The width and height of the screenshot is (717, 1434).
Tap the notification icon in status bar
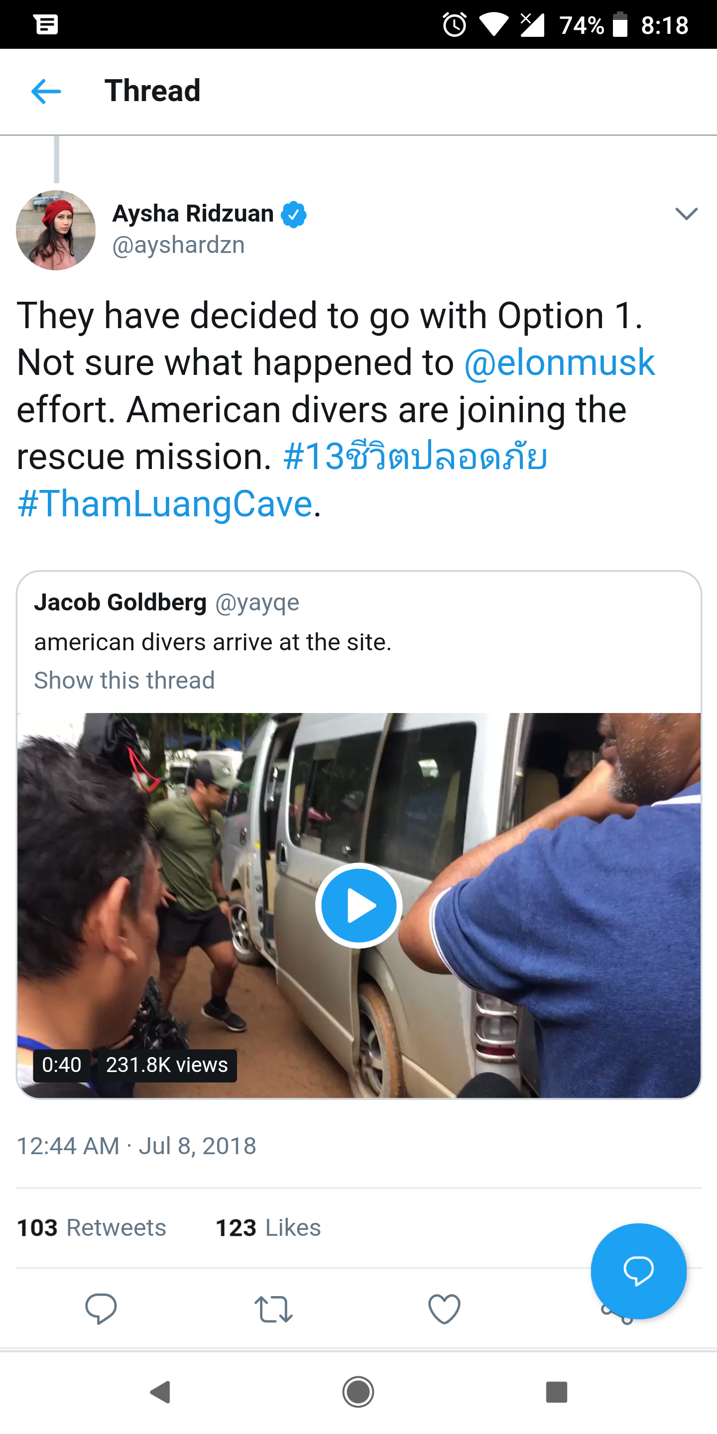click(x=46, y=24)
